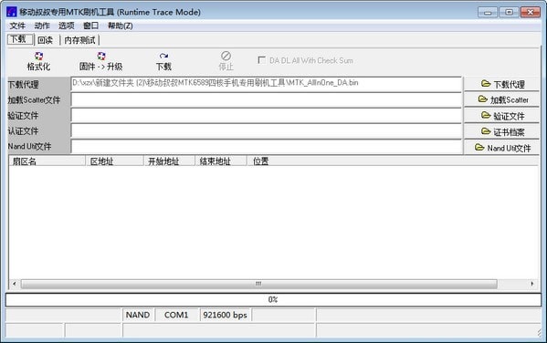The width and height of the screenshot is (547, 343).
Task: Click the 扇区名 column header
Action: 47,161
